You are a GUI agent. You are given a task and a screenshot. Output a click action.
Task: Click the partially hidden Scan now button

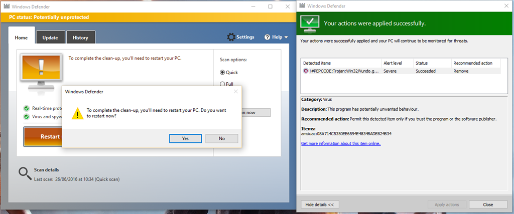click(x=255, y=113)
